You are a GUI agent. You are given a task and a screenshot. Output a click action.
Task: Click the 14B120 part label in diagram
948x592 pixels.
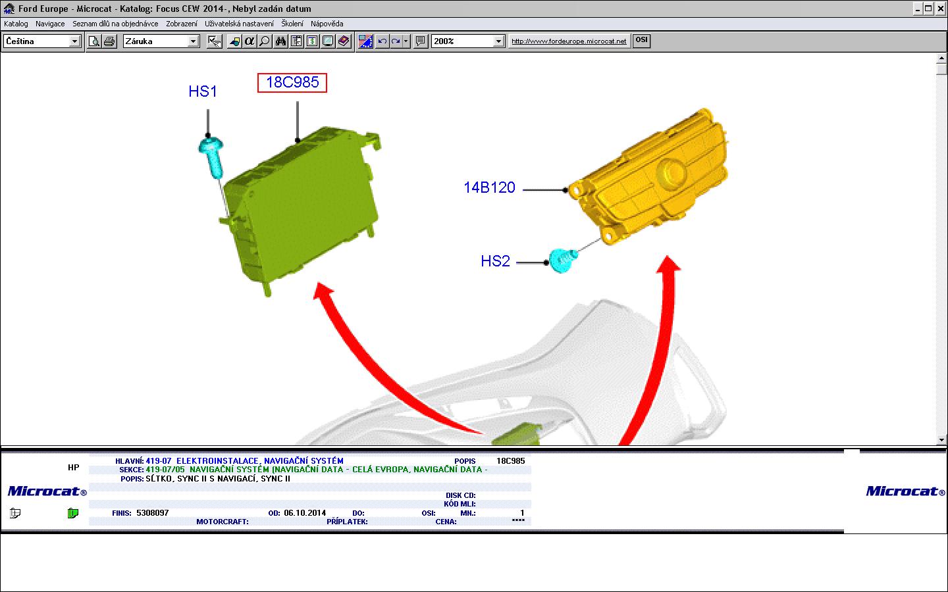489,187
